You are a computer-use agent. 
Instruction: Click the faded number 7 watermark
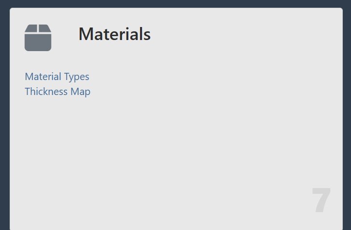pos(321,201)
